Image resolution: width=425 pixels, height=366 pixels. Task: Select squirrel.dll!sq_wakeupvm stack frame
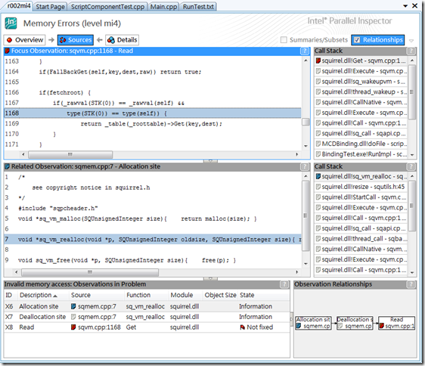coord(361,82)
